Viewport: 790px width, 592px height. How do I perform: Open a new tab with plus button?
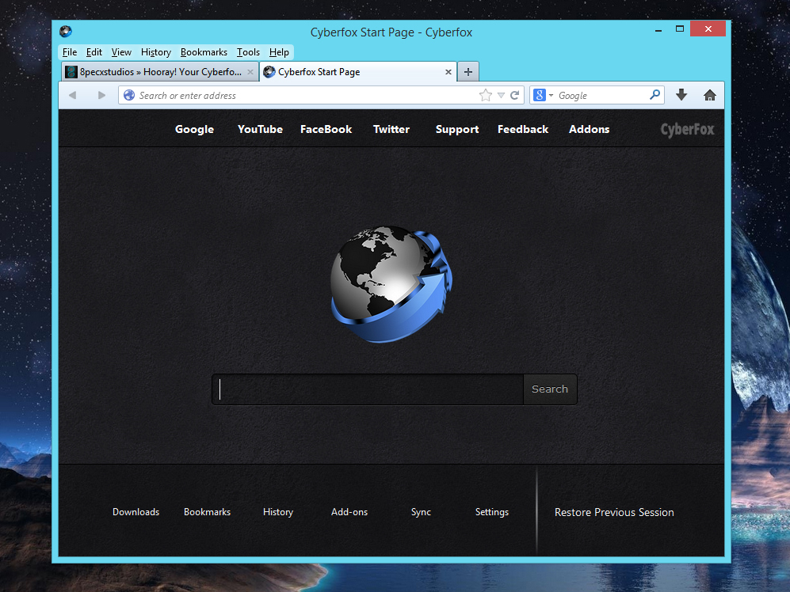[x=468, y=72]
